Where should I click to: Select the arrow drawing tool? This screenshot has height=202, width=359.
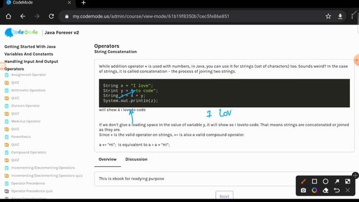point(337,181)
